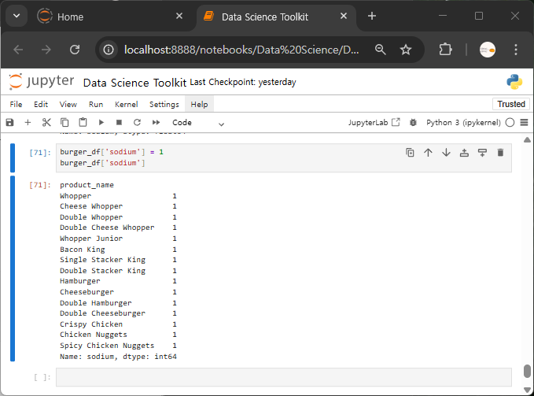Go back in browser history
Screen dimensions: 534x396
coord(18,50)
